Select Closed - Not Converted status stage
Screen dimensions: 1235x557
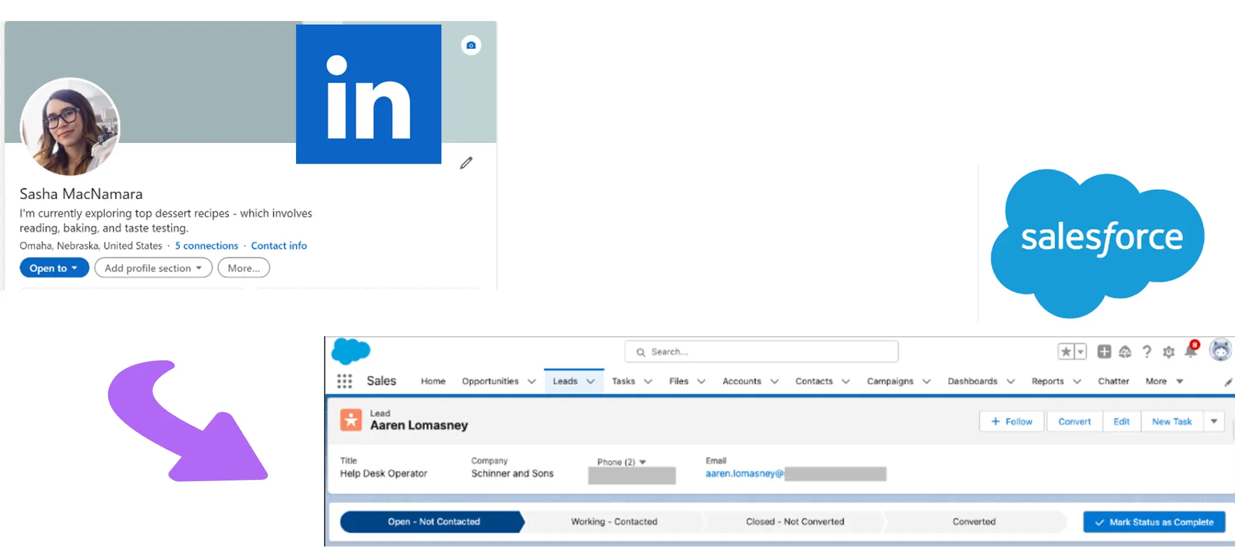795,522
